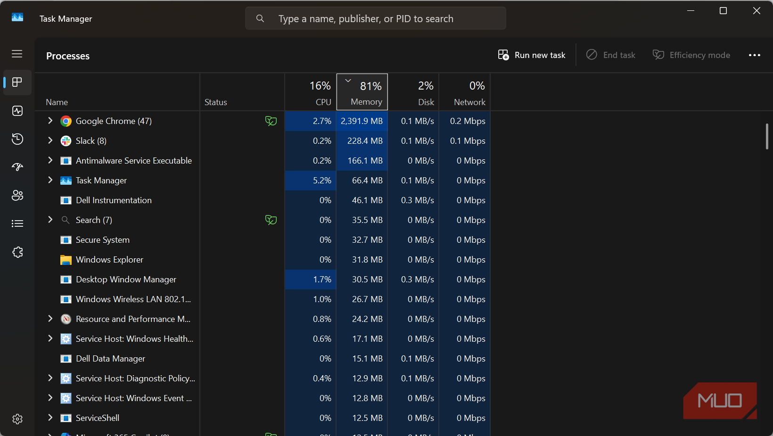Expand Service Host: Diagnostic Policy row
Screen dimensions: 773x436
pos(50,378)
